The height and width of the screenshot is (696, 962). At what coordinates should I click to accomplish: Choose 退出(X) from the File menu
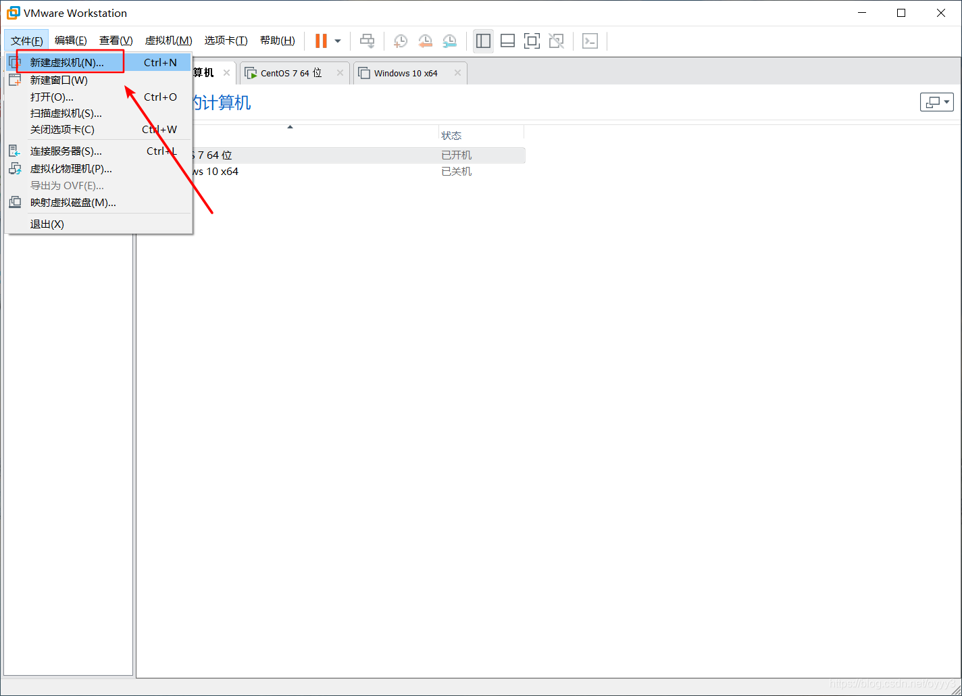click(x=98, y=224)
